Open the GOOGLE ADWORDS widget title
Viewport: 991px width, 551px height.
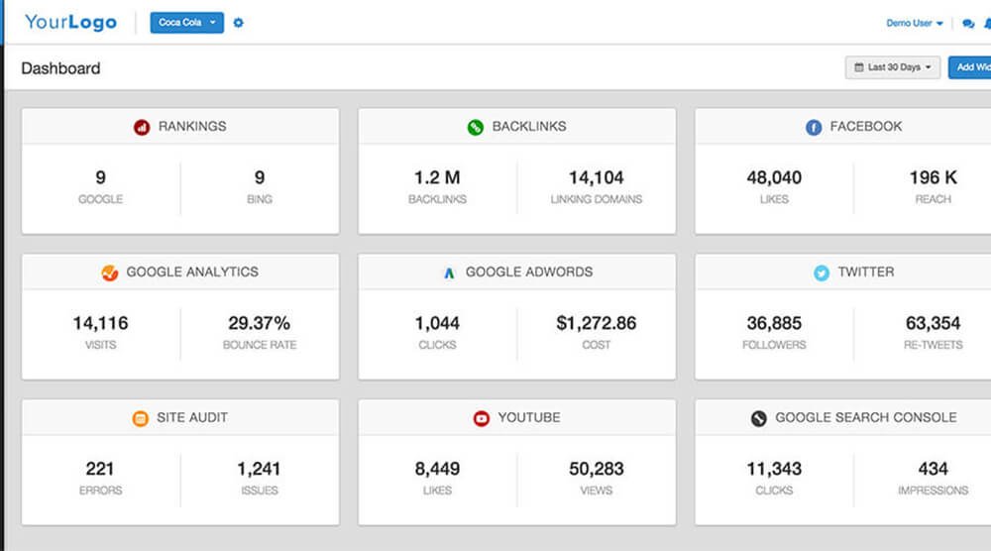(x=529, y=272)
